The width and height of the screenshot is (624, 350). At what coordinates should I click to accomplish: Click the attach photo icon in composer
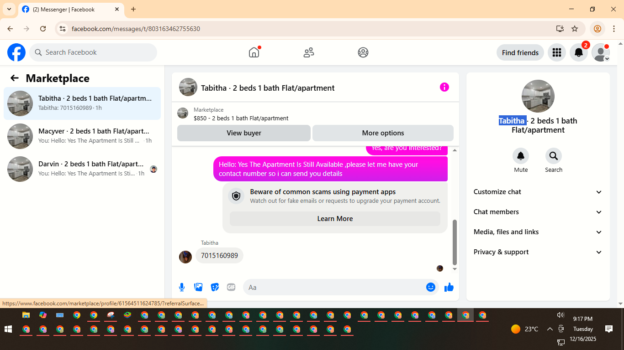pyautogui.click(x=198, y=287)
